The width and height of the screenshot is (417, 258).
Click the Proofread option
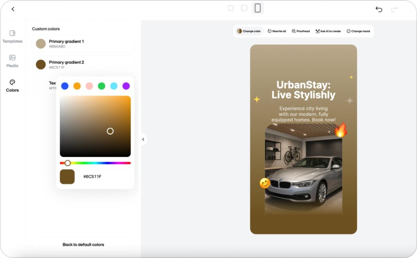click(x=301, y=31)
